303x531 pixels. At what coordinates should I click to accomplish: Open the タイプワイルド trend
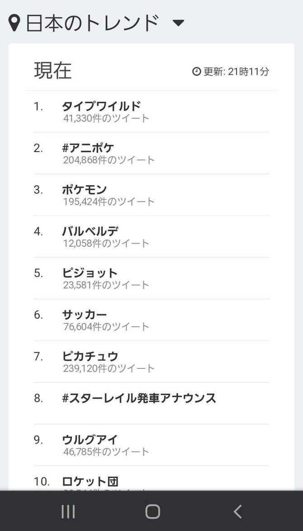pyautogui.click(x=101, y=106)
